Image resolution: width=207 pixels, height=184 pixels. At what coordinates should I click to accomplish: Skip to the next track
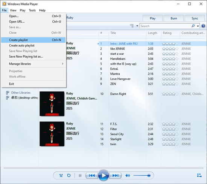click(x=116, y=176)
